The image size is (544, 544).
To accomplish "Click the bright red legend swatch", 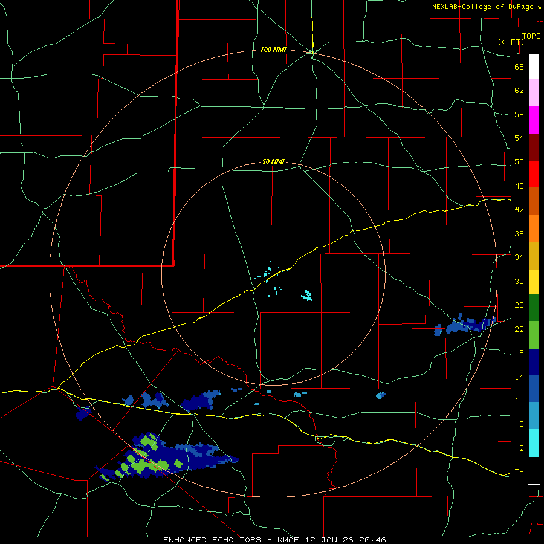I will 534,175.
